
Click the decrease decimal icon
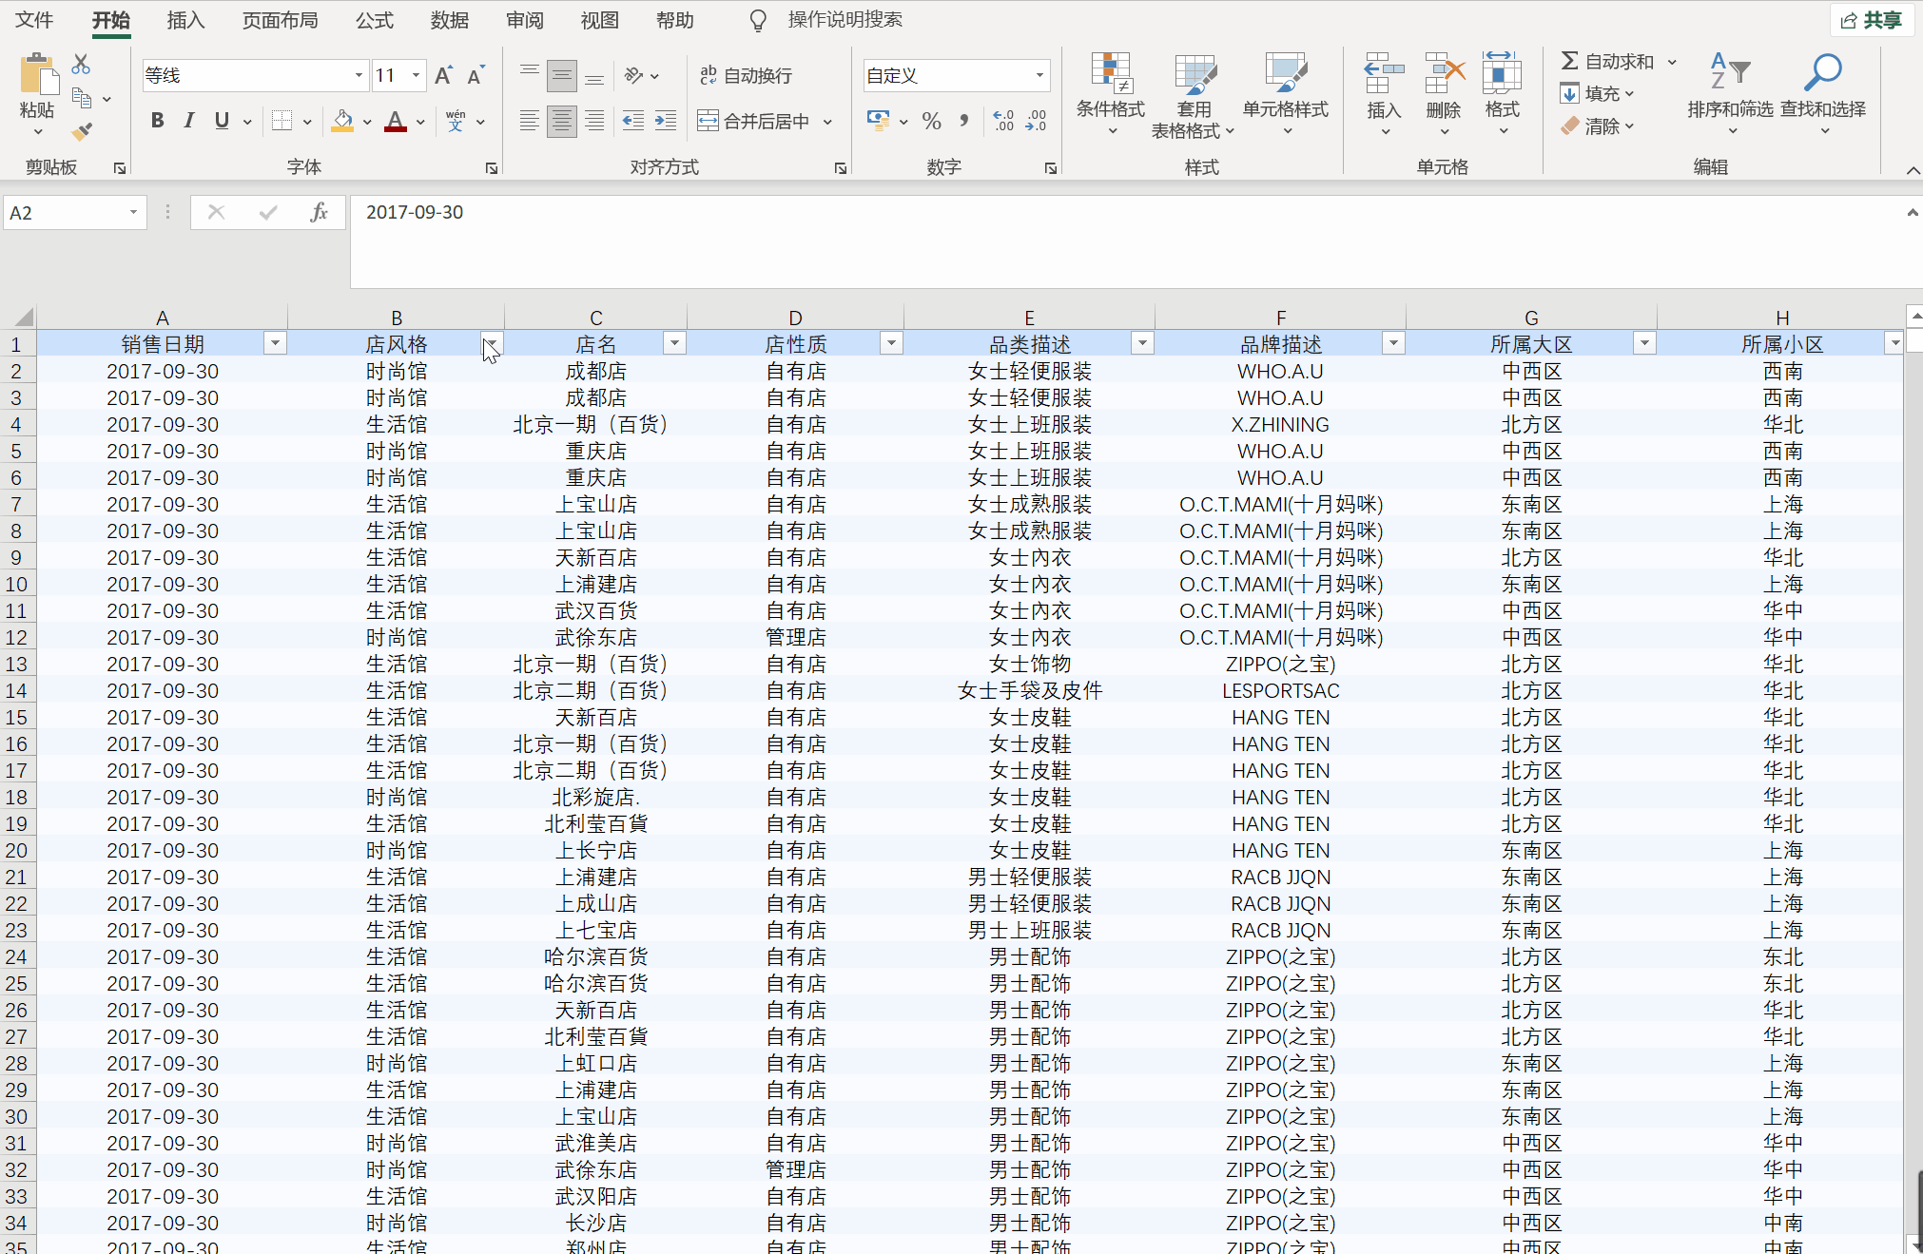(x=1036, y=121)
